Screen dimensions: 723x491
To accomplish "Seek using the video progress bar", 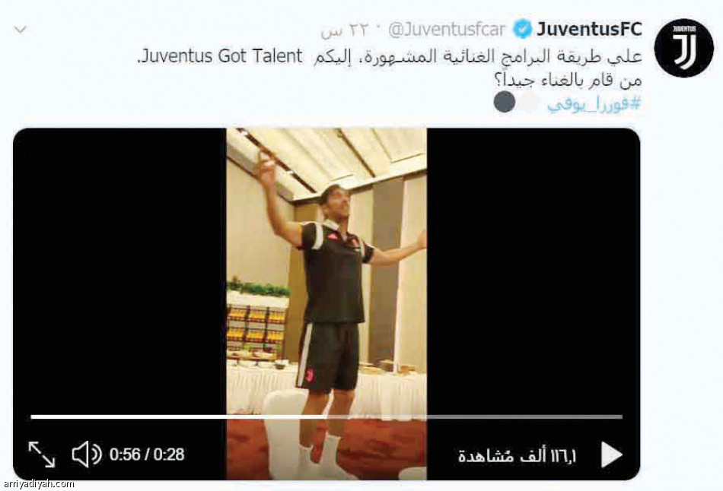I will coord(326,417).
